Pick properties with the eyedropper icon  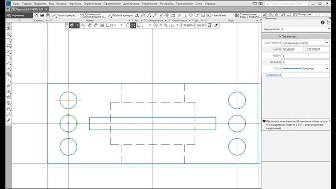pos(216,25)
